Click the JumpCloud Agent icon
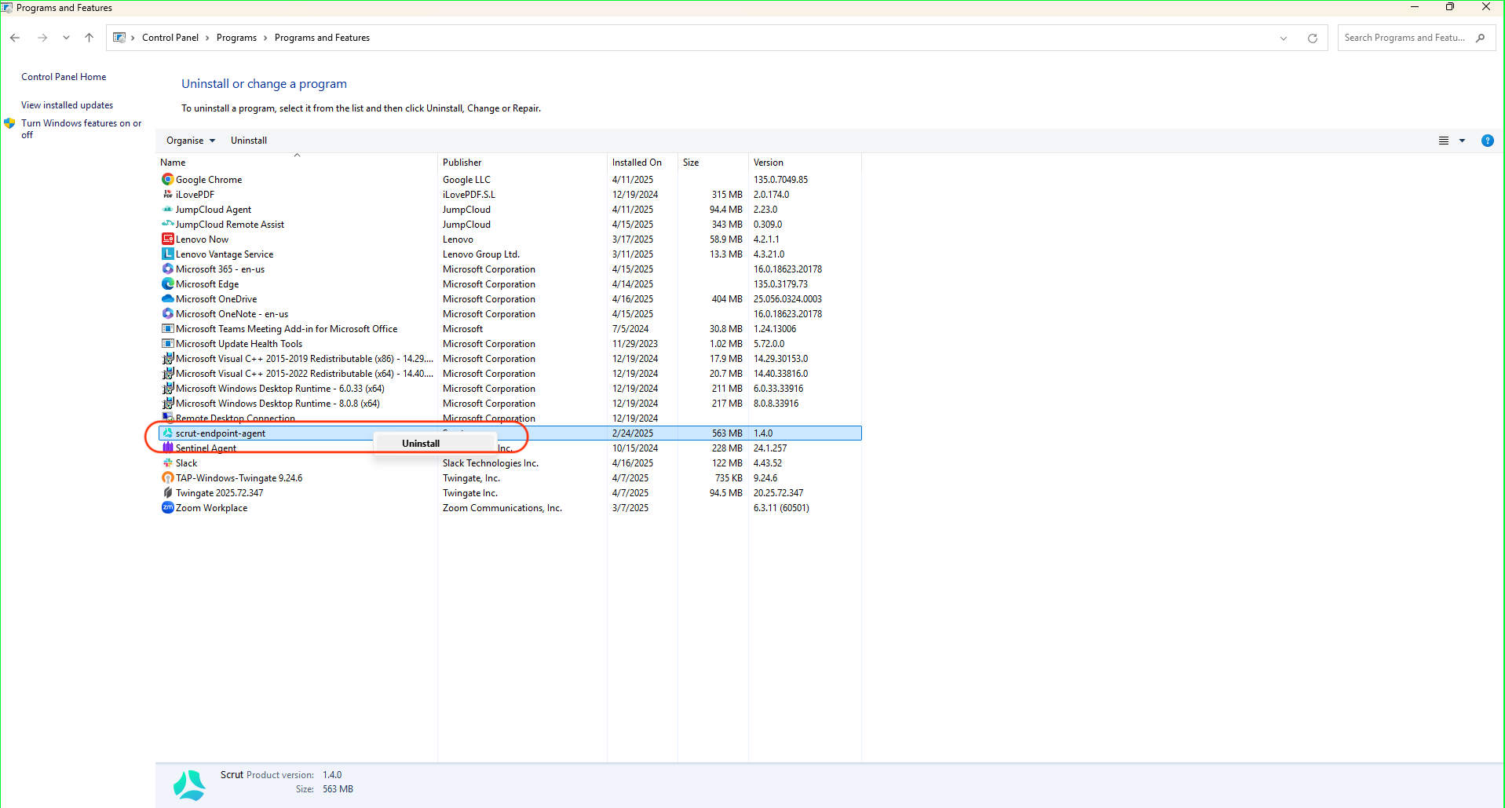Screen dimensions: 1505x808 167,209
